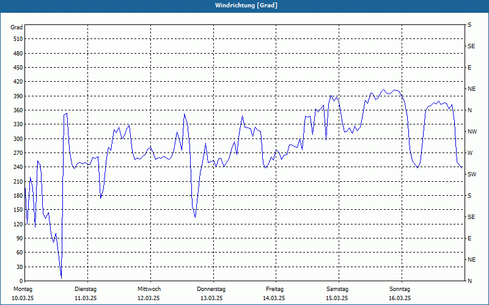Click the 480 y-axis label

pyautogui.click(x=18, y=54)
